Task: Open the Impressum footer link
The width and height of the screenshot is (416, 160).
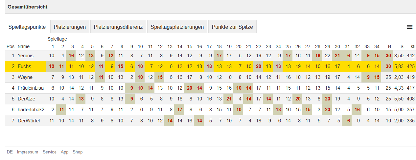Action: (x=28, y=152)
